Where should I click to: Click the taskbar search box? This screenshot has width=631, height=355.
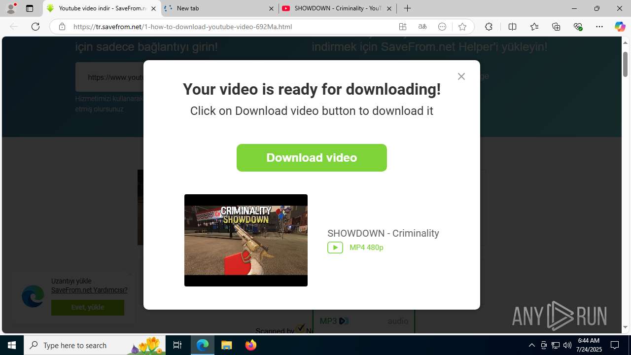coord(95,345)
